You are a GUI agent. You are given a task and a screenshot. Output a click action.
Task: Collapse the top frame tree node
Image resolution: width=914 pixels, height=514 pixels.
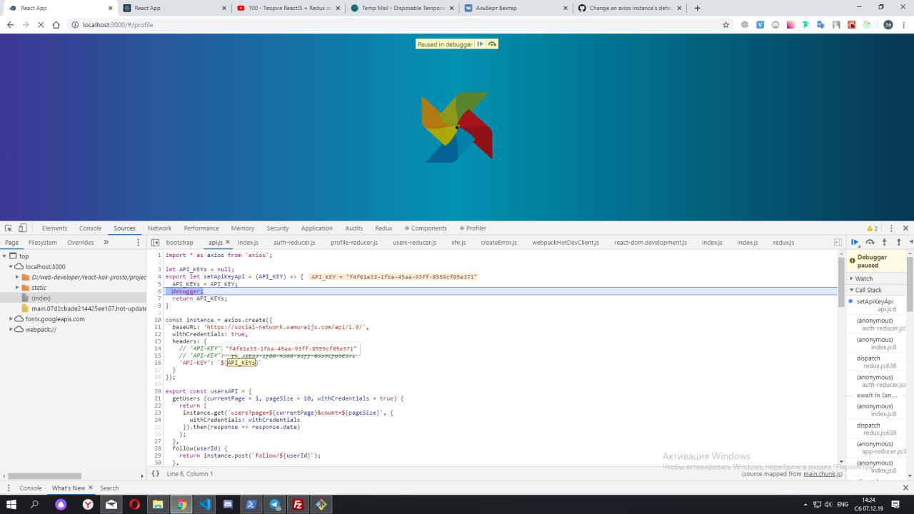point(4,256)
